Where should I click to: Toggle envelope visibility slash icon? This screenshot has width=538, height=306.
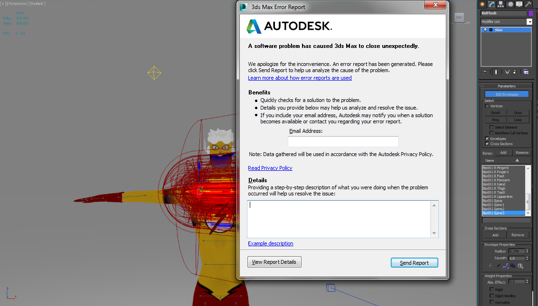(499, 266)
